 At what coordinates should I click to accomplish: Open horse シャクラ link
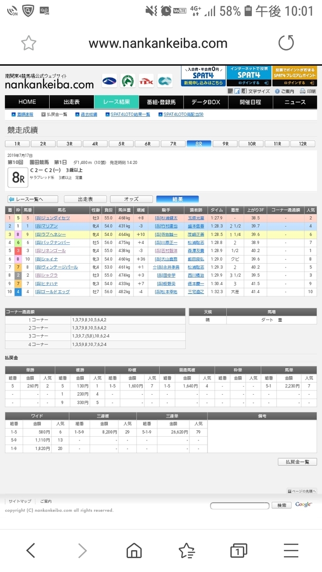(47, 276)
